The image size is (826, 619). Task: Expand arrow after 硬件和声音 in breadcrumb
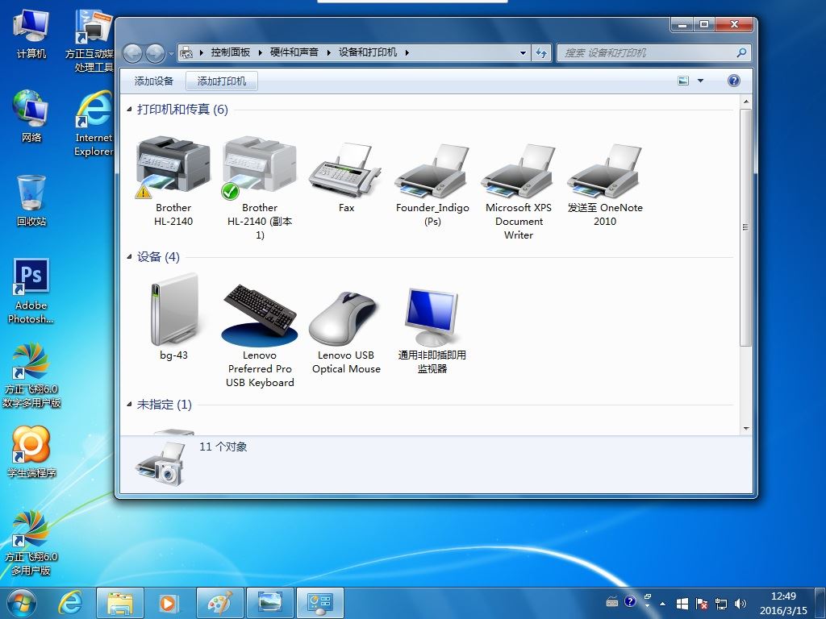[329, 52]
